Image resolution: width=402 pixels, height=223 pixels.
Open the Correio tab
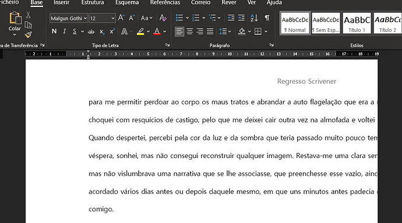201,2
